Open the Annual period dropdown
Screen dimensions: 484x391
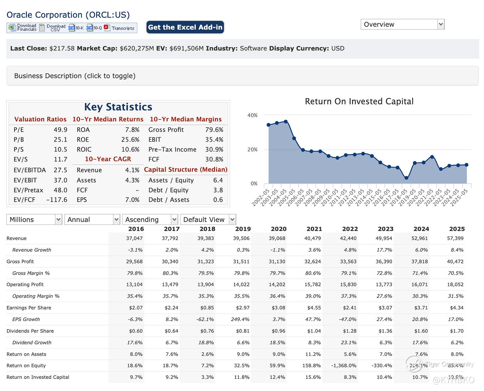pos(92,220)
